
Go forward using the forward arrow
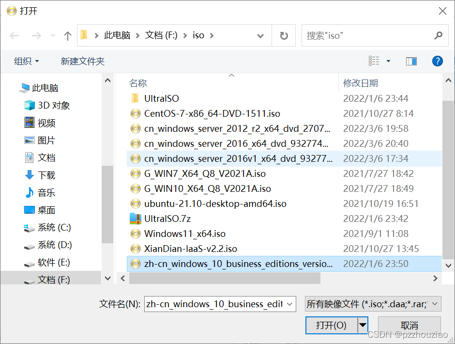coord(36,36)
